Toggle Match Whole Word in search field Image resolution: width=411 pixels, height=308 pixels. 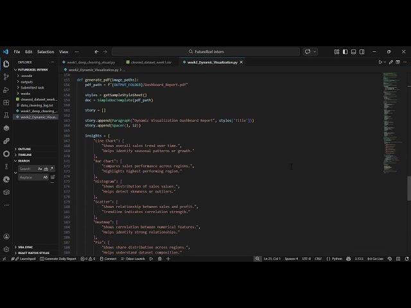(46, 169)
